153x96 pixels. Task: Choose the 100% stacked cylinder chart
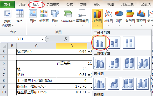pos(128,84)
